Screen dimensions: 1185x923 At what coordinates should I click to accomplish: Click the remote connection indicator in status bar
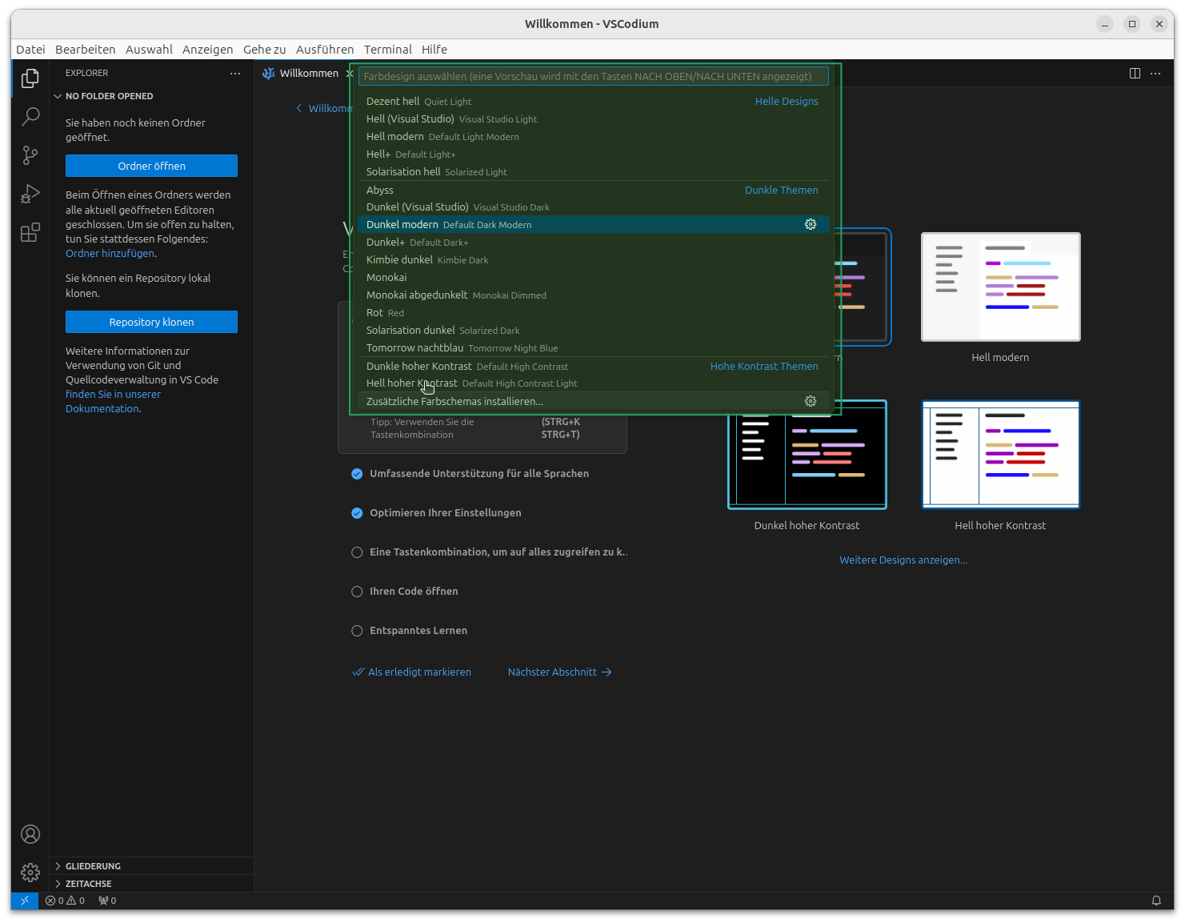pos(24,900)
